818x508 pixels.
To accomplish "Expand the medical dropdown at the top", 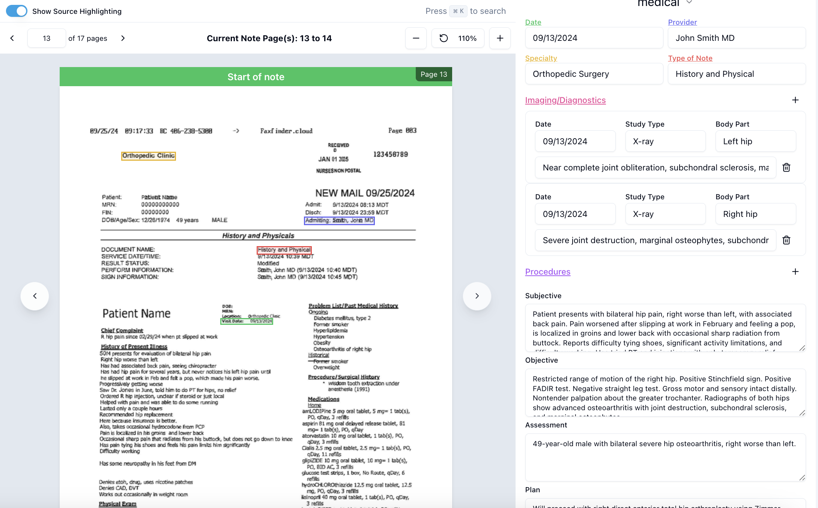I will click(x=689, y=3).
